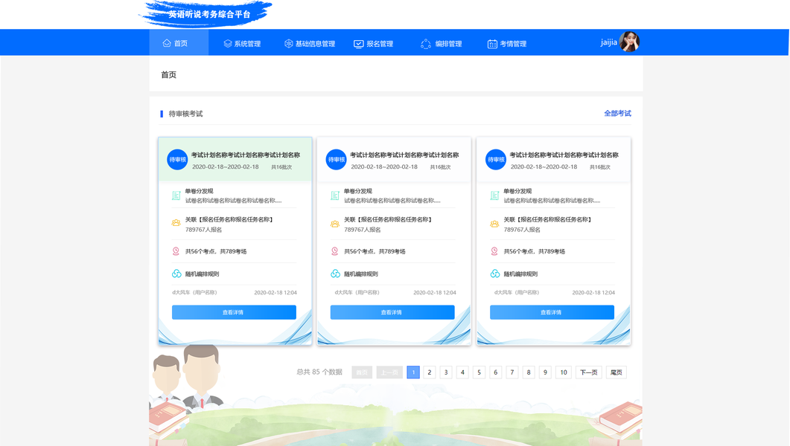The image size is (790, 446).
Task: Click the 2020-02-18 12:04 timestamp on third card
Action: (x=593, y=292)
